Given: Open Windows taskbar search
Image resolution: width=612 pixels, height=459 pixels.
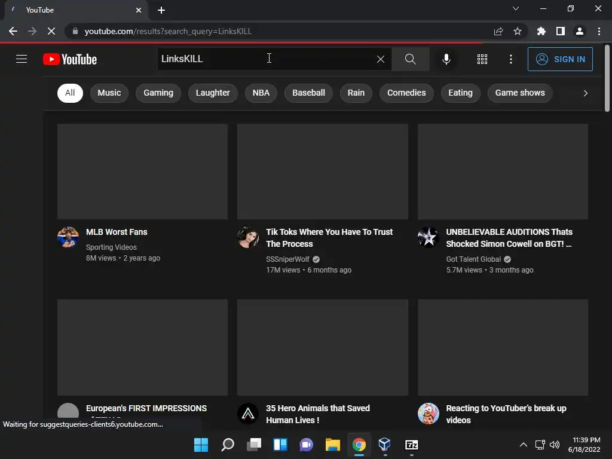Looking at the screenshot, I should [x=228, y=445].
